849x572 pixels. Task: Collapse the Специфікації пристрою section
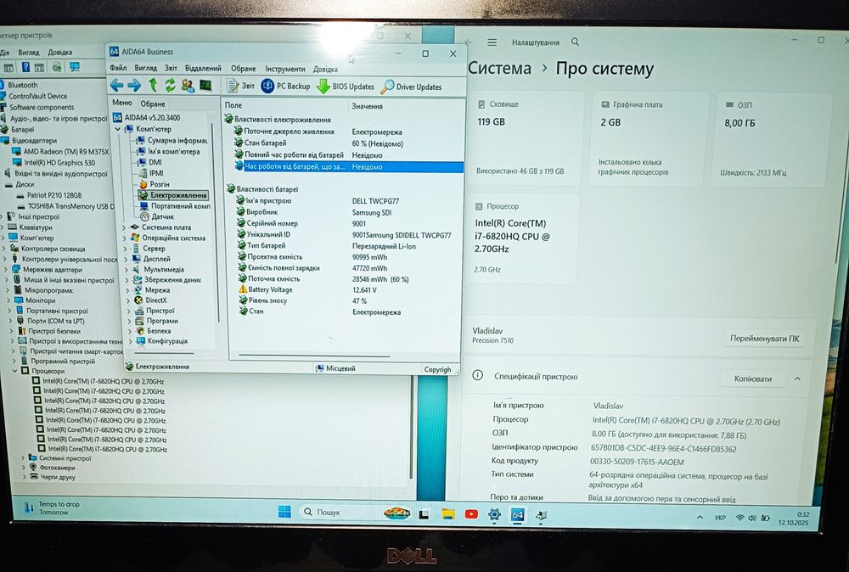(x=797, y=379)
